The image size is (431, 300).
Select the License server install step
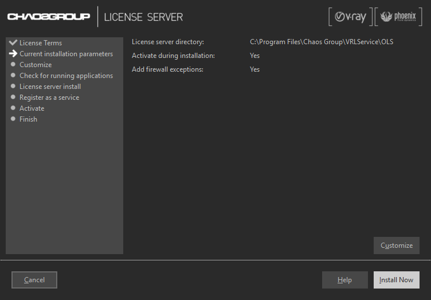point(50,87)
